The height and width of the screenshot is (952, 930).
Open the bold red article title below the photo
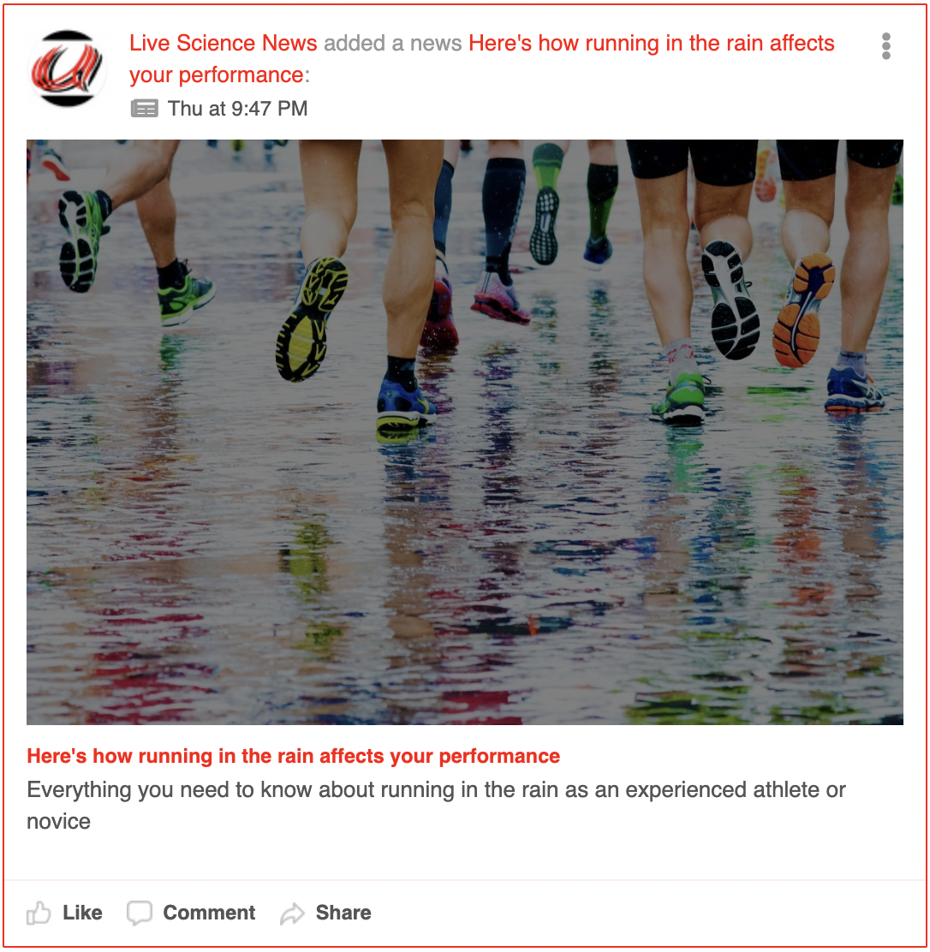coord(294,756)
